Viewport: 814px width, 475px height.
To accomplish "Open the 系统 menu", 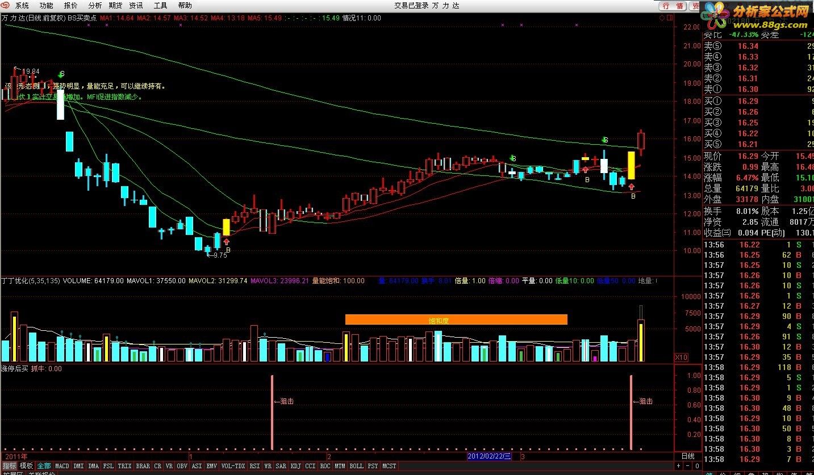I will [22, 6].
